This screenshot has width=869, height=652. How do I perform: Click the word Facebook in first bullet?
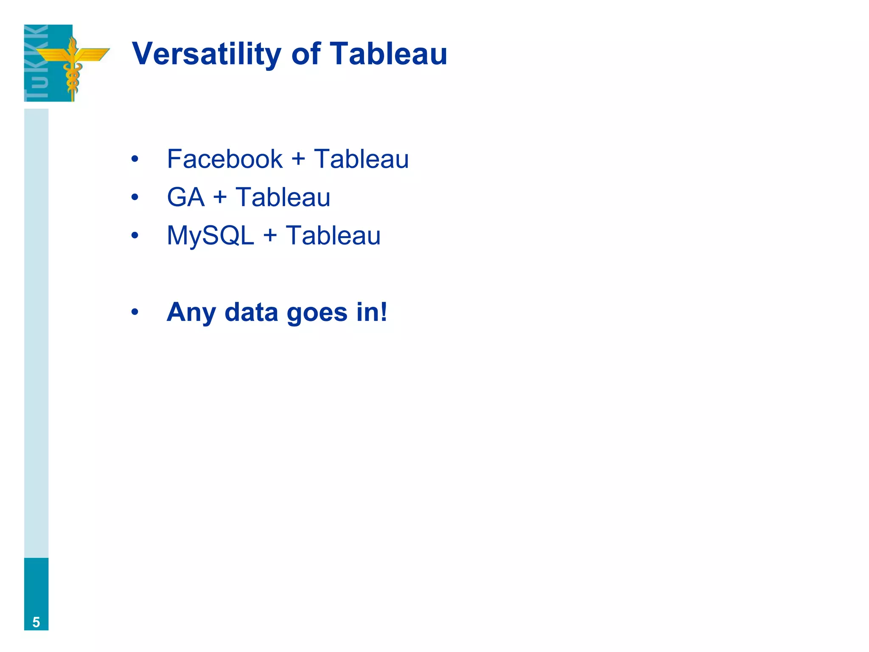225,159
